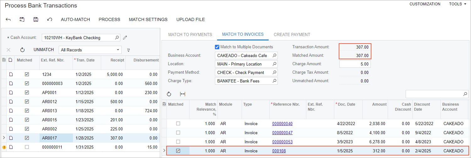This screenshot has height=158, width=471.
Task: Open the All Records filter dropdown
Action: pos(90,50)
